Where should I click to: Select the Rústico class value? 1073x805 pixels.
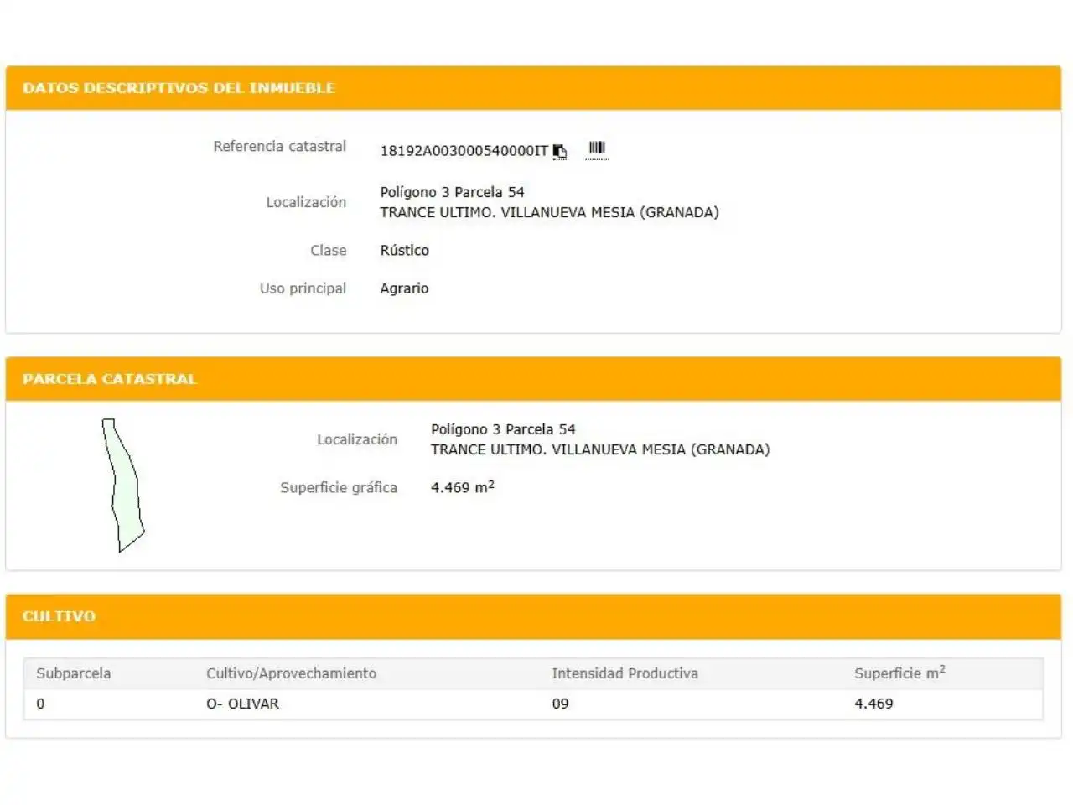coord(404,250)
